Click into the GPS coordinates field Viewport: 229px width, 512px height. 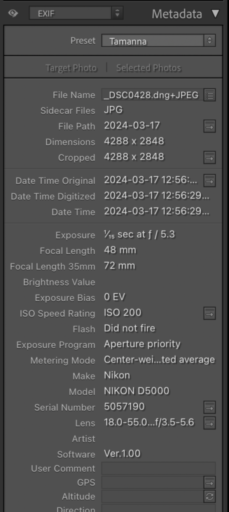pos(152,482)
